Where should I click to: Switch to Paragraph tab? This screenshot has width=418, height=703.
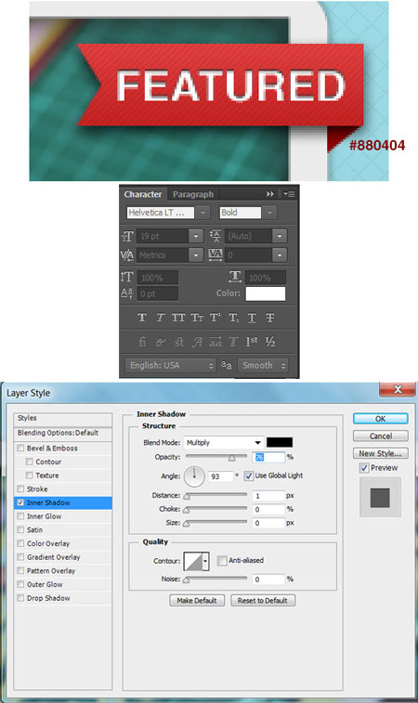193,195
